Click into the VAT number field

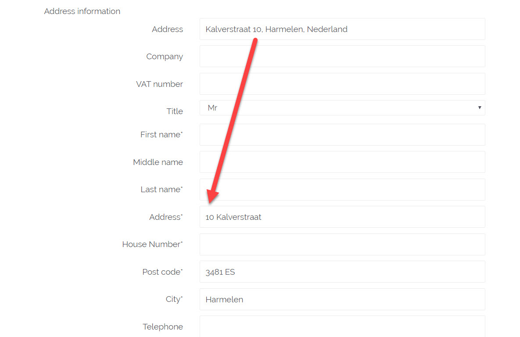(342, 84)
